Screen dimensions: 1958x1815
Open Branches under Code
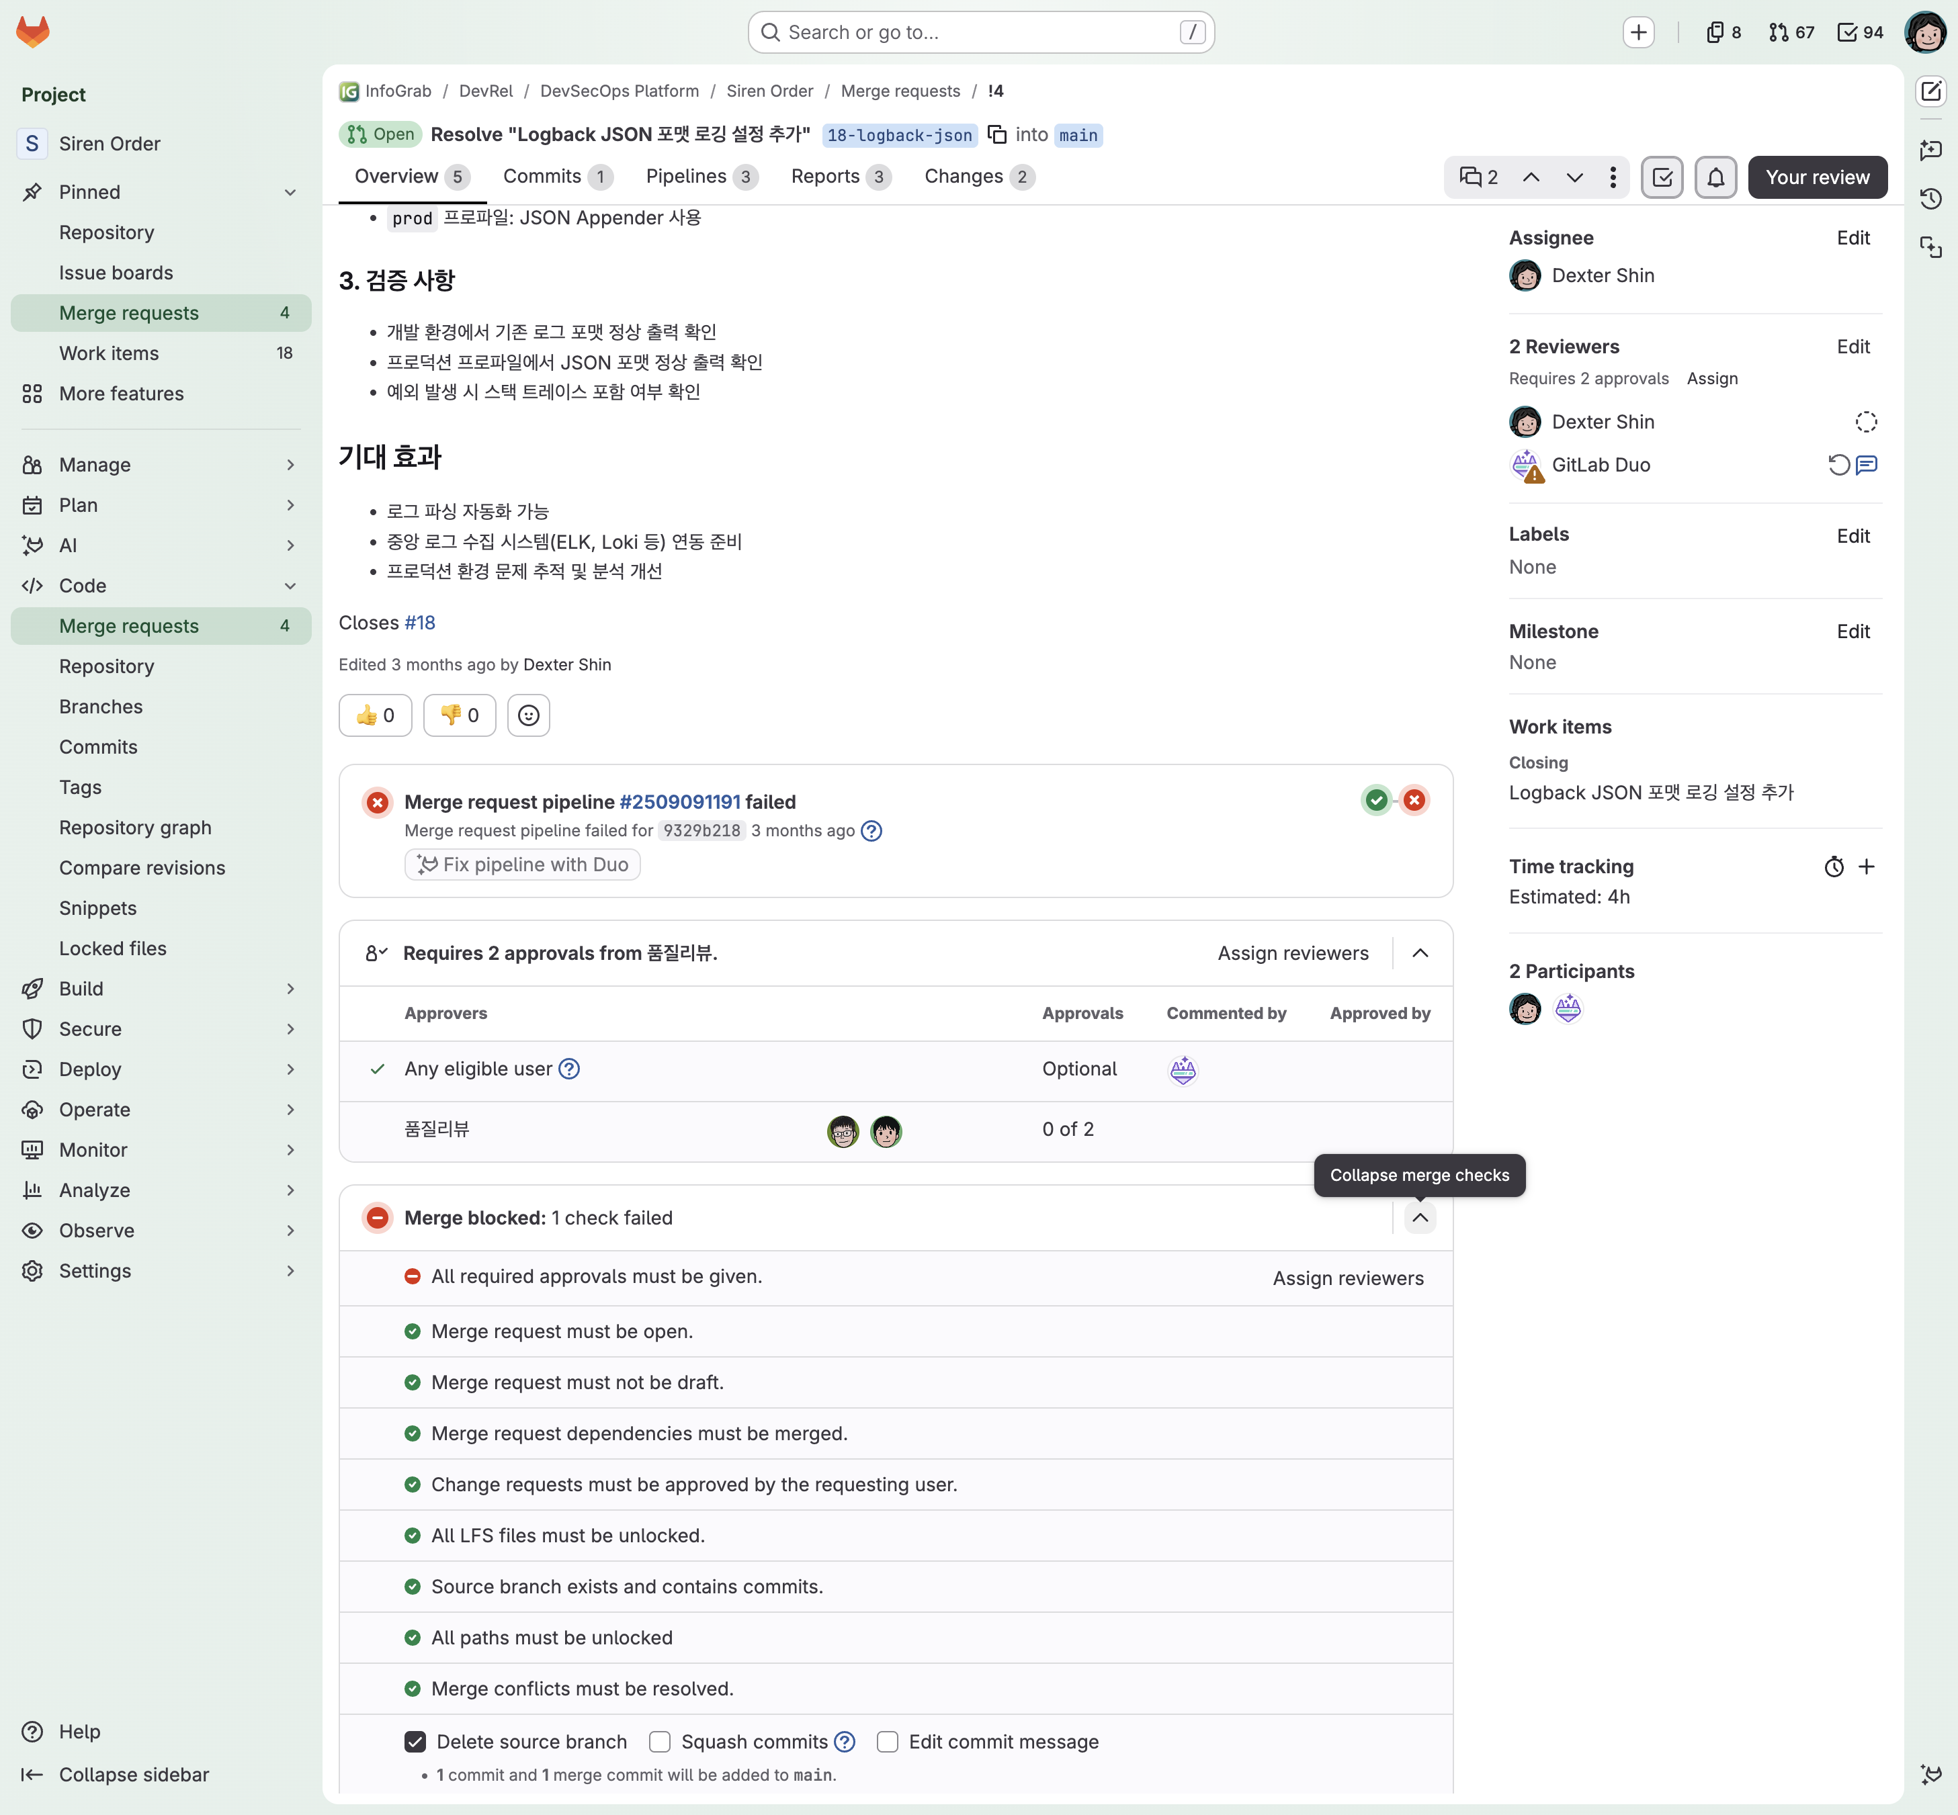[161, 706]
